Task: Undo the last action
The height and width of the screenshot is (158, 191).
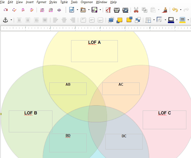Action: point(175,10)
